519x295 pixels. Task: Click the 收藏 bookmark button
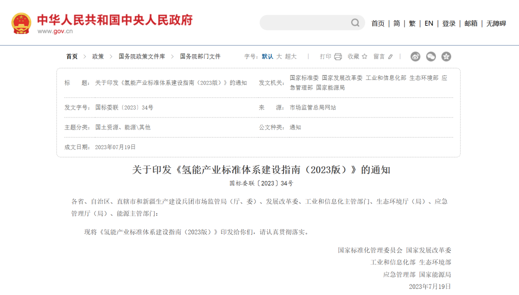pos(354,57)
